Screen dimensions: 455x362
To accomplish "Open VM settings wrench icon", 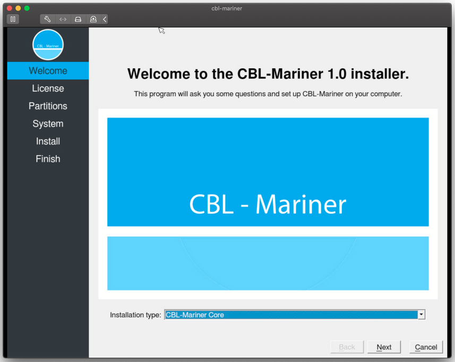I will point(48,19).
